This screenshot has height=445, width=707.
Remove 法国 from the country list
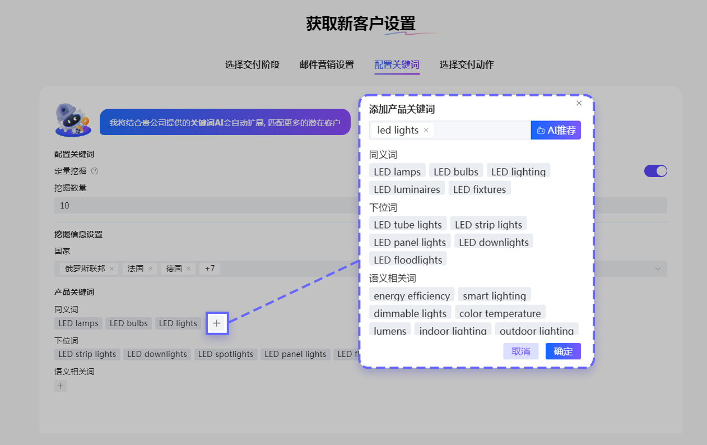[150, 269]
